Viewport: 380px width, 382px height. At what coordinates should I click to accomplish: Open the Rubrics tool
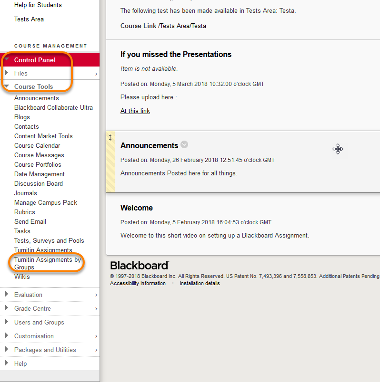tap(24, 212)
